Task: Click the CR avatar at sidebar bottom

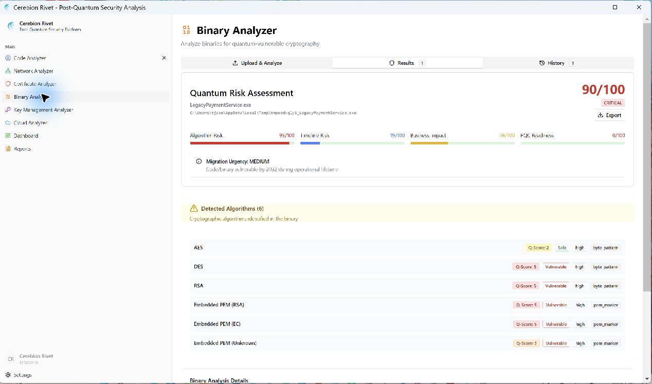Action: (11, 359)
